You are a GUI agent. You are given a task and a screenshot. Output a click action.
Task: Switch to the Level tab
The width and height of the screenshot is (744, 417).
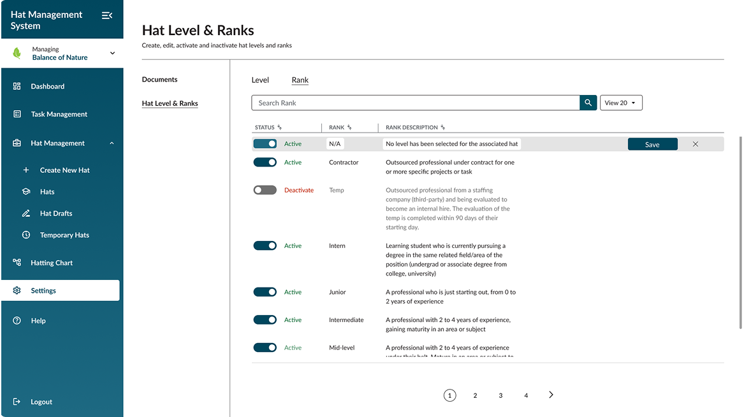260,80
